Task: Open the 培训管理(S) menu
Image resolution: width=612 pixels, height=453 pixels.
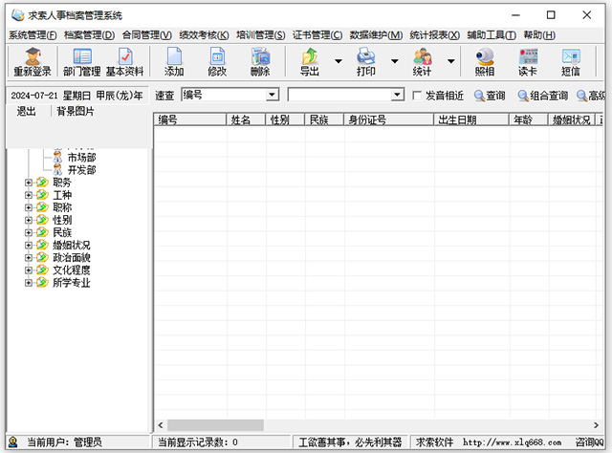Action: 261,35
